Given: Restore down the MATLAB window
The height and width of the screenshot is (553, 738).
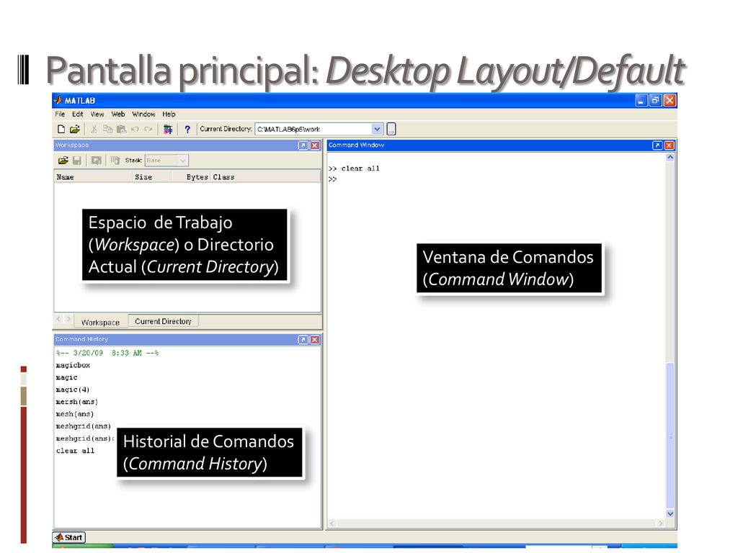Looking at the screenshot, I should point(655,100).
